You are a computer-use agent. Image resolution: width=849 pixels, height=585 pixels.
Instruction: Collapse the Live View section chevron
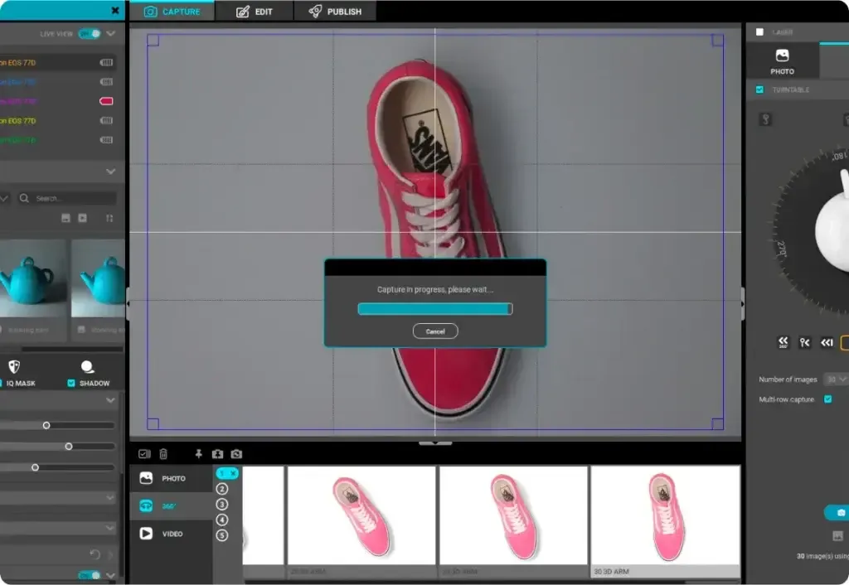110,34
